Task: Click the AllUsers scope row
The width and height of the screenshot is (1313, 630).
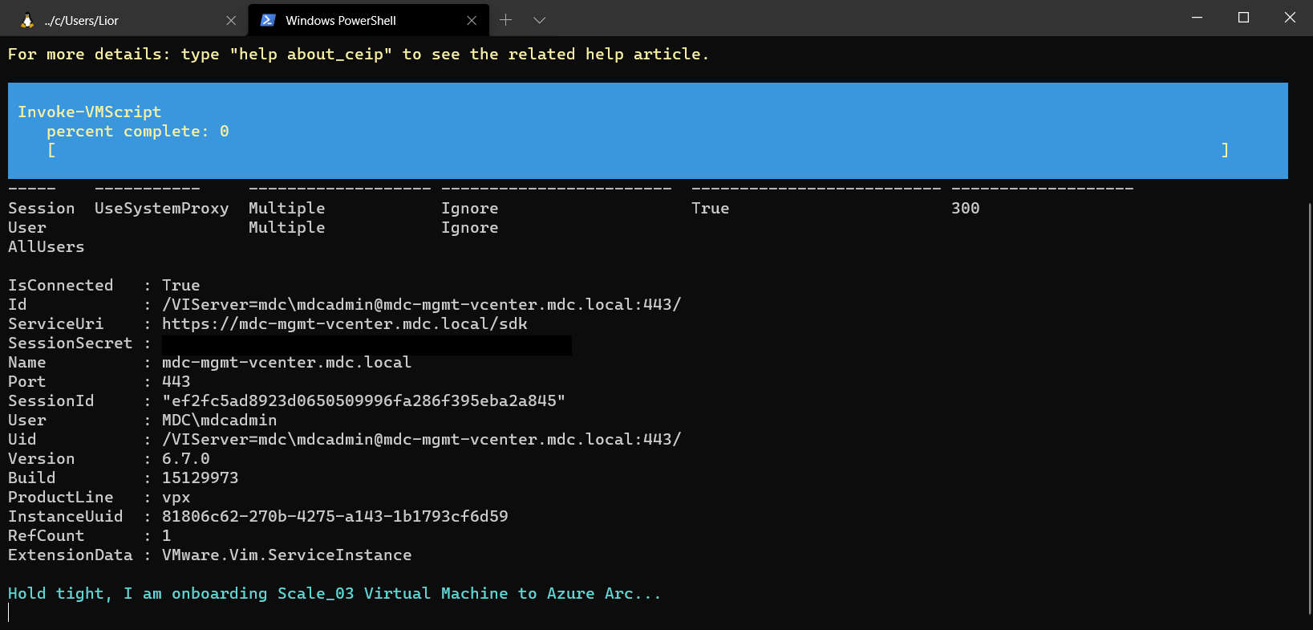Action: (x=47, y=246)
